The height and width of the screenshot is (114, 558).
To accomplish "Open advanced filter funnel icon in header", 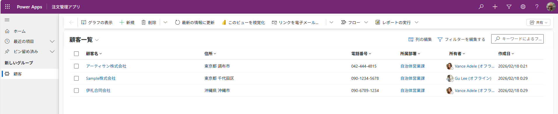I will point(509,7).
